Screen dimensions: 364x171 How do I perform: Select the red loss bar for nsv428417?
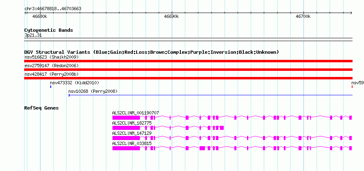(188, 78)
